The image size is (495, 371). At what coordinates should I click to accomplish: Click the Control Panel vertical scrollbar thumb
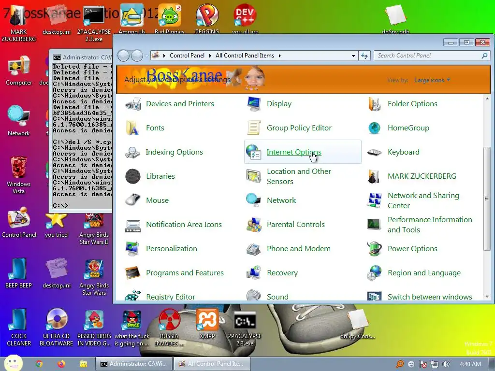(x=487, y=199)
